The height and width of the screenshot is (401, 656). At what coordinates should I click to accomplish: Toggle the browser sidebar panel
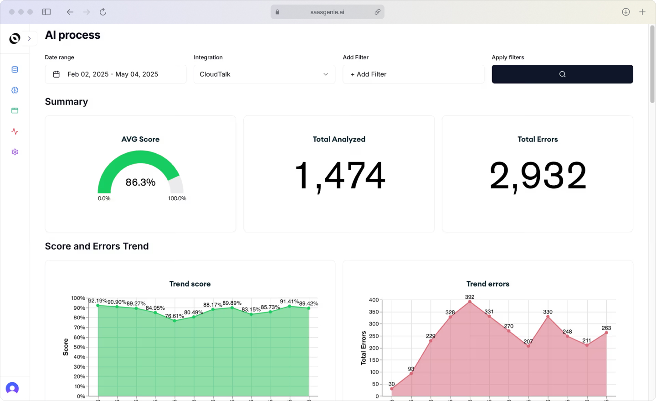[x=46, y=11]
